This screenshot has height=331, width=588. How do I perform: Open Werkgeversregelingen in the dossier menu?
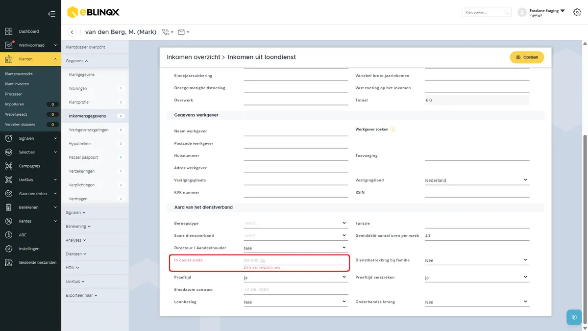[89, 130]
